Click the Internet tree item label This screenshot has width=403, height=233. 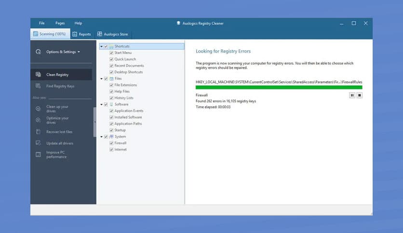121,149
